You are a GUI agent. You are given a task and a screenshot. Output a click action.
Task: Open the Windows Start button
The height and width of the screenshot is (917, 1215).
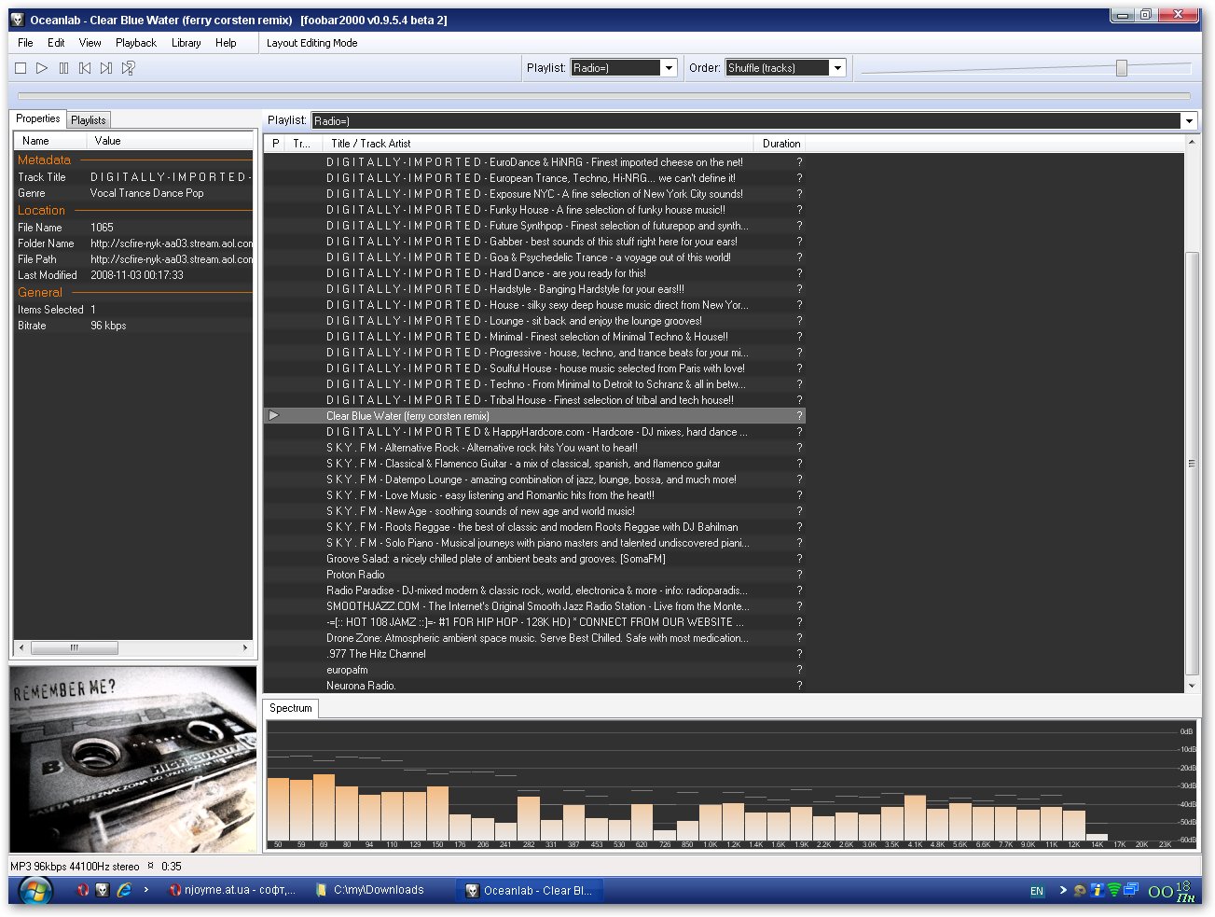tap(35, 891)
